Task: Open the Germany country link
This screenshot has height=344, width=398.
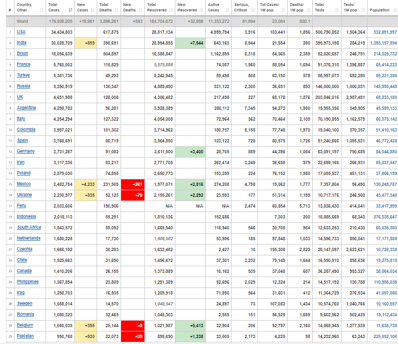Action: coord(26,152)
